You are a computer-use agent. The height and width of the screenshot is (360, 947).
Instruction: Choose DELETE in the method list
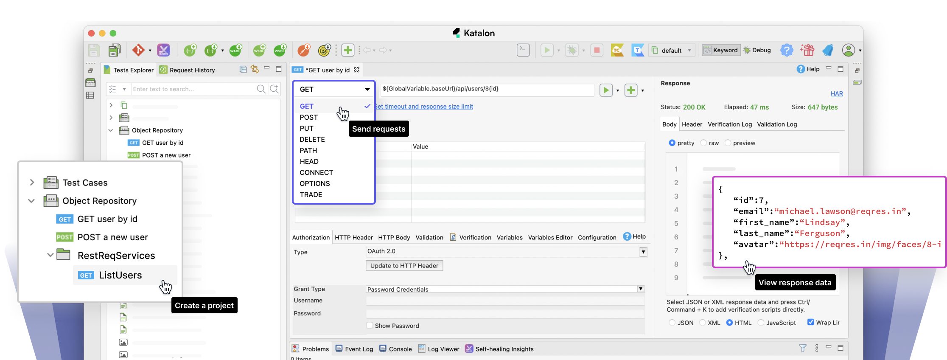click(312, 139)
